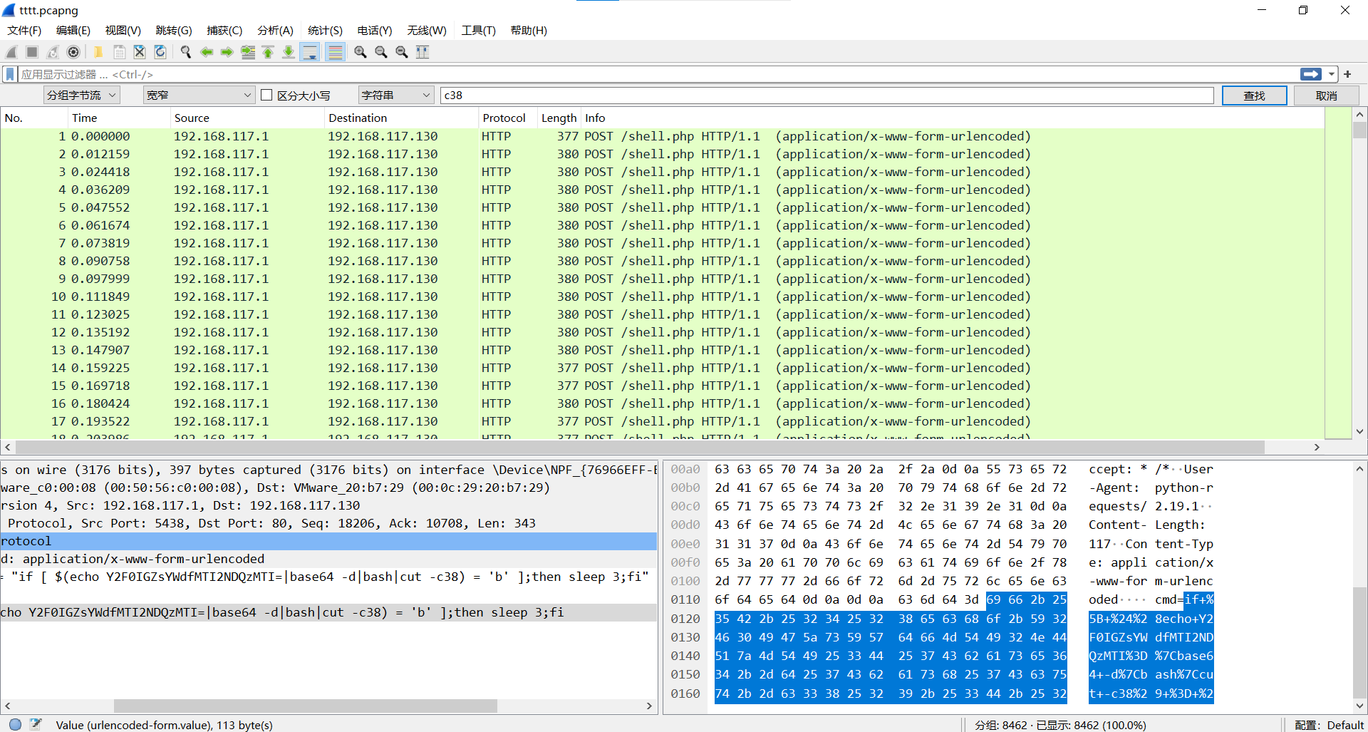Viewport: 1368px width, 732px height.
Task: Click the search text field containing c38
Action: [826, 95]
